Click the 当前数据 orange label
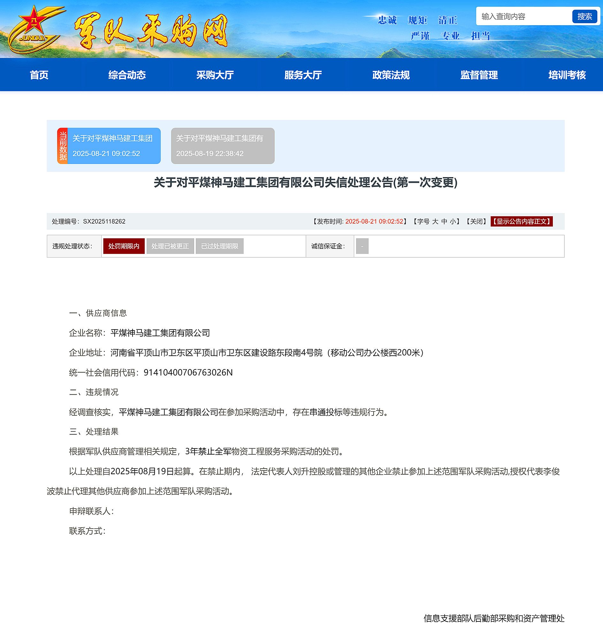The width and height of the screenshot is (603, 638). pos(63,146)
